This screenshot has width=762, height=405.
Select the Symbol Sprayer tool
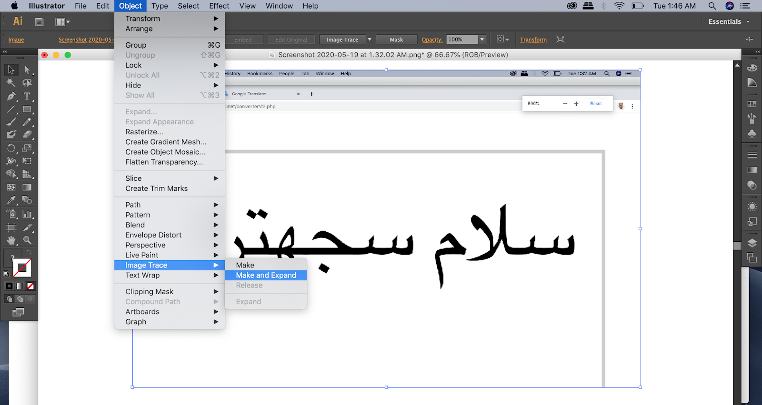click(11, 214)
